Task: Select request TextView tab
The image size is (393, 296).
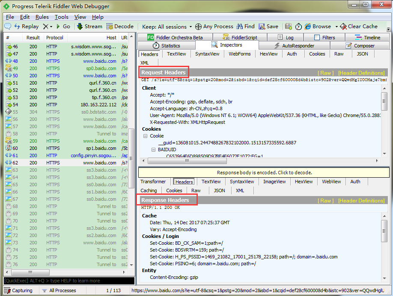Action: pyautogui.click(x=176, y=54)
